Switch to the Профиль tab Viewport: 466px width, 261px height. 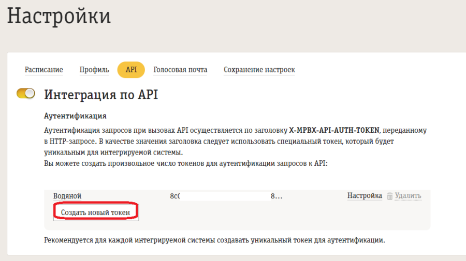pyautogui.click(x=94, y=70)
